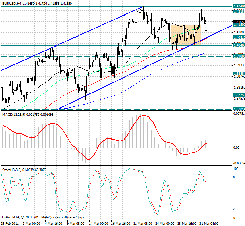Click the 4 Mar 16:00 time label
Image resolution: width=245 pixels, height=226 pixels.
pos(53,224)
